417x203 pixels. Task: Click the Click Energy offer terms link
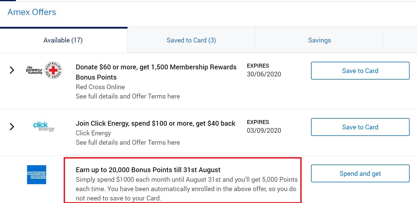click(128, 142)
